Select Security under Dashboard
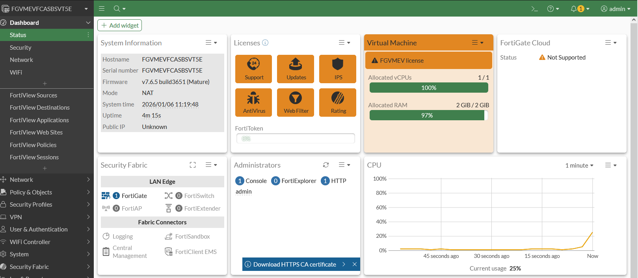This screenshot has height=278, width=638. [20, 47]
